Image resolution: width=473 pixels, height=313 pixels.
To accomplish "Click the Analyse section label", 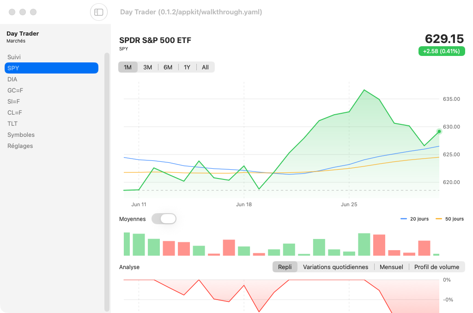I will click(129, 267).
